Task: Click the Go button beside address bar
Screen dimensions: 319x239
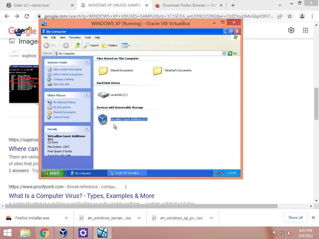Action: point(232,53)
